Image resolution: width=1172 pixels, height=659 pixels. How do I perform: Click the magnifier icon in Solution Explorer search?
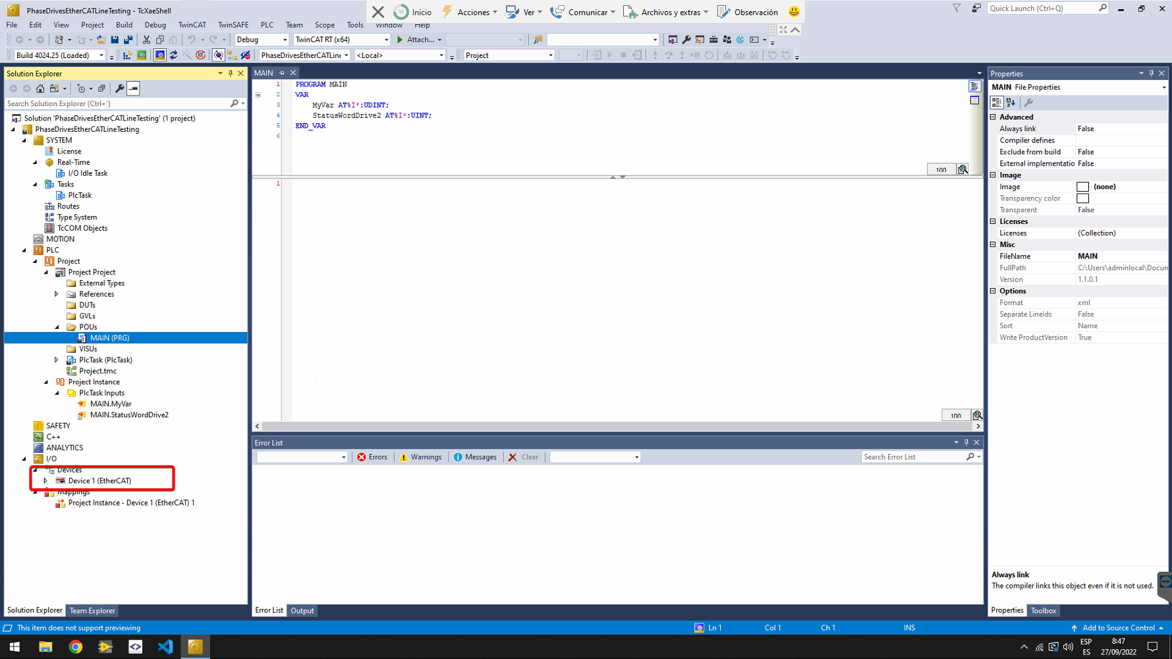click(234, 103)
